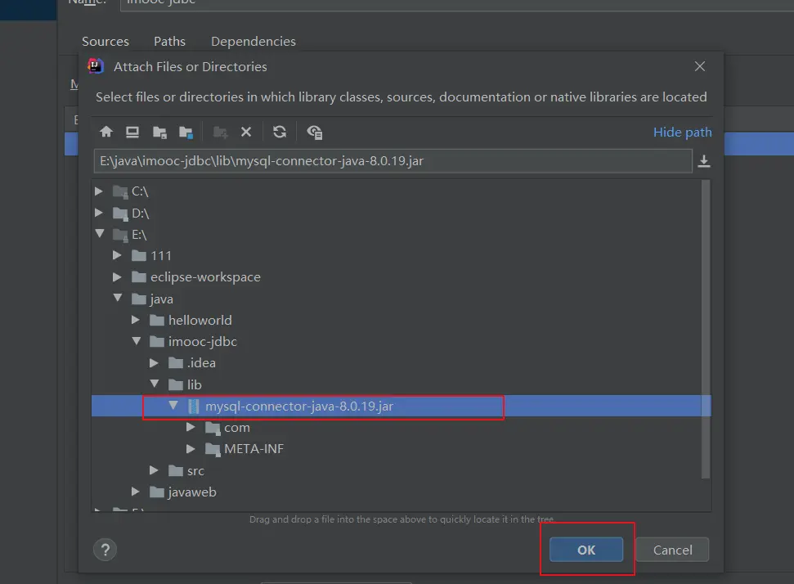Viewport: 794px width, 584px height.
Task: Go to project directory icon
Action: click(159, 132)
